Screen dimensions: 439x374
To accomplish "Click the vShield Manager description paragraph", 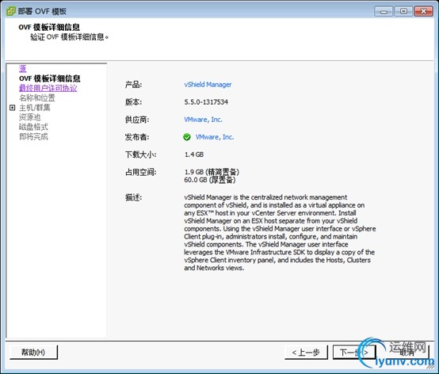I will coord(280,232).
